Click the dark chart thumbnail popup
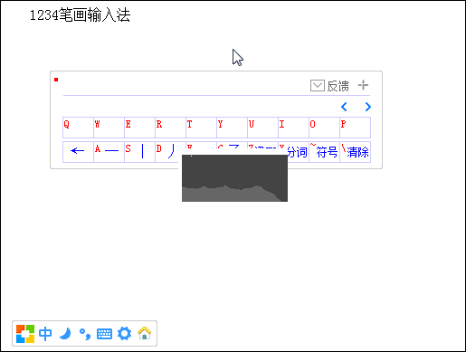The height and width of the screenshot is (352, 466). pyautogui.click(x=234, y=178)
